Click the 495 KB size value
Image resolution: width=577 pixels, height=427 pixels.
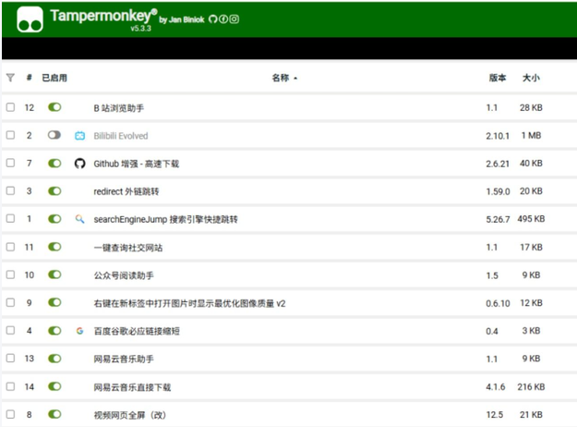pos(531,219)
